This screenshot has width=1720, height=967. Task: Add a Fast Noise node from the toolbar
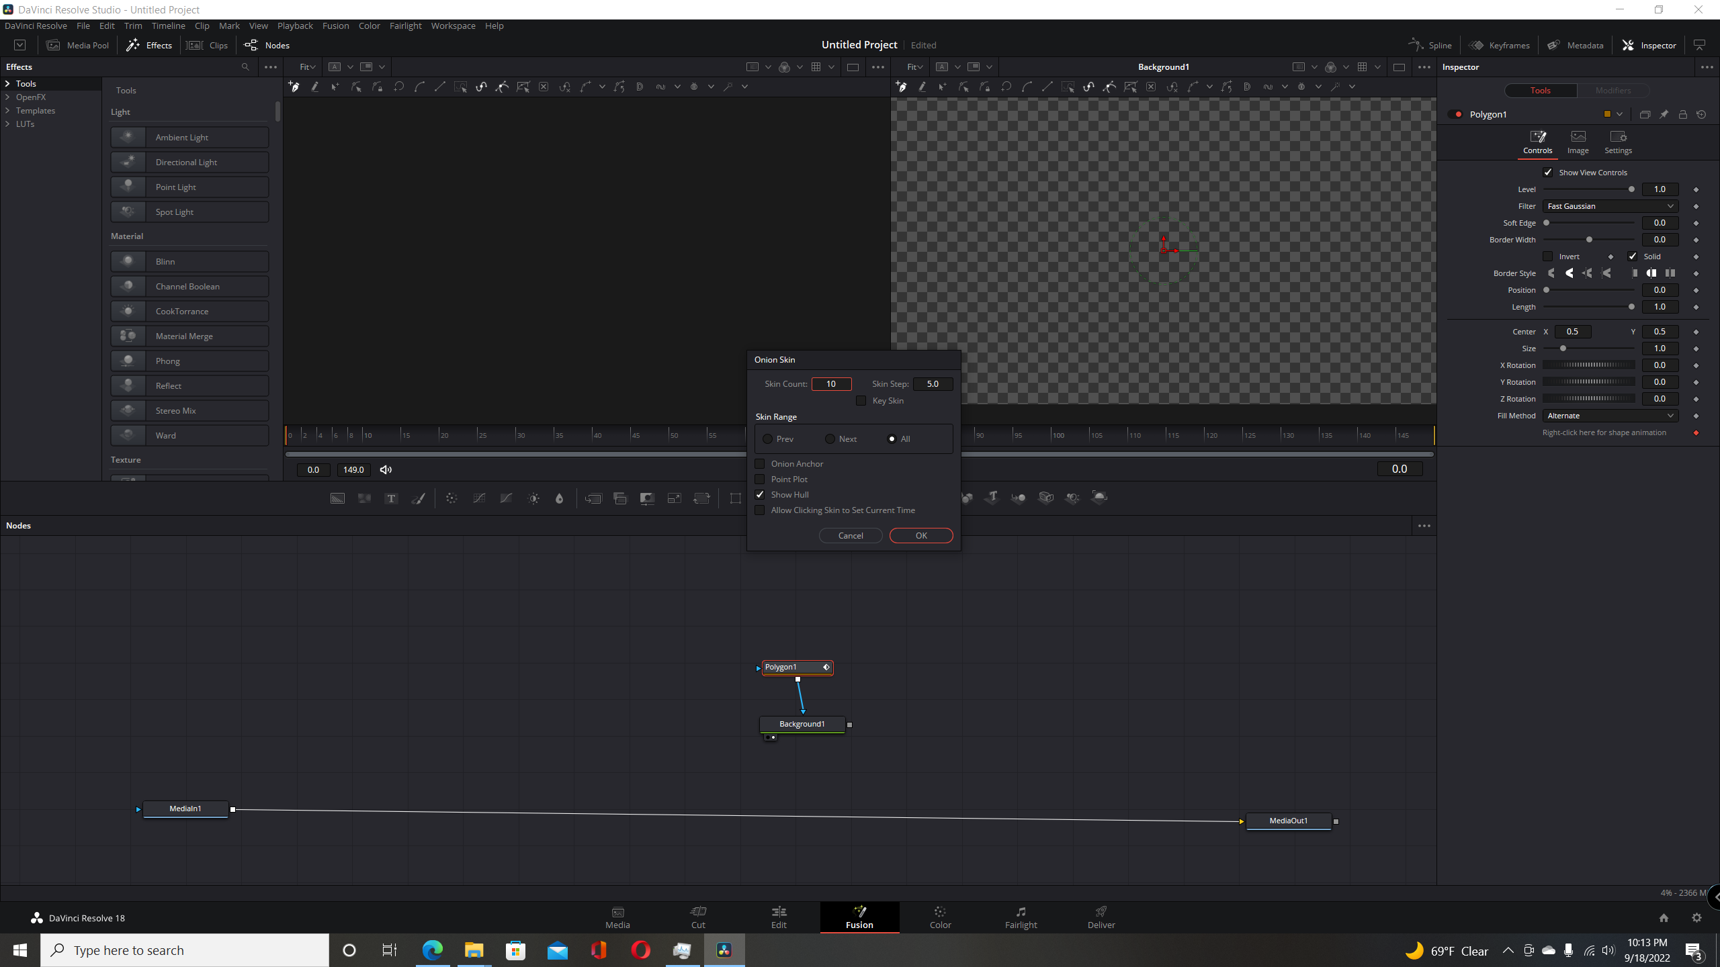[364, 498]
